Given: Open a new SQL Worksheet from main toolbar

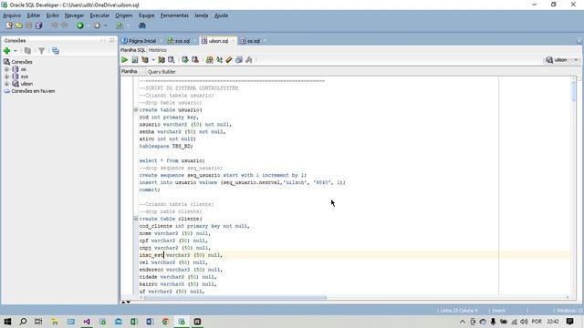Looking at the screenshot, I should (120, 26).
